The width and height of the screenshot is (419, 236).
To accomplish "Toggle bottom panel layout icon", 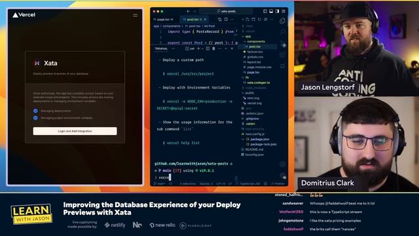I will click(271, 11).
